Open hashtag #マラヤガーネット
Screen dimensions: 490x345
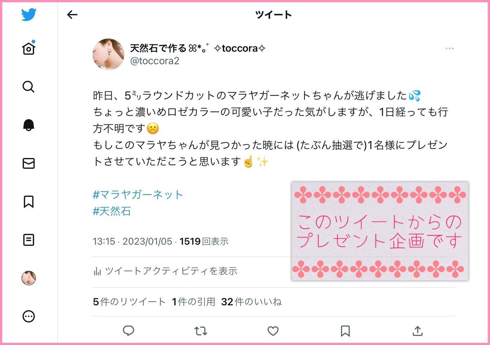click(x=138, y=194)
